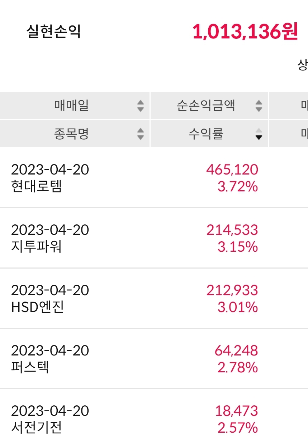Viewport: 308px width, 442px height.
Task: Tap the 수익률 column header
Action: coord(206,134)
